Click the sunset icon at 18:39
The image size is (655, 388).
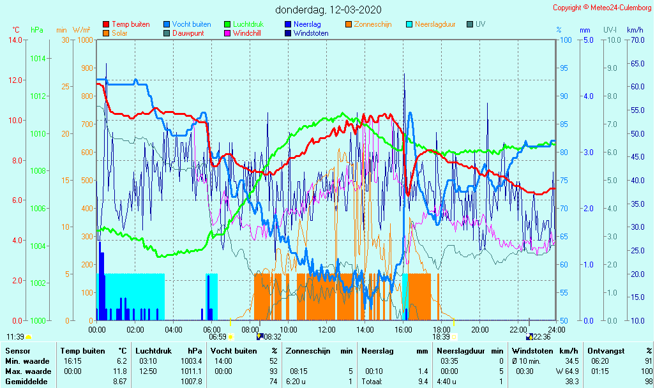pyautogui.click(x=454, y=336)
